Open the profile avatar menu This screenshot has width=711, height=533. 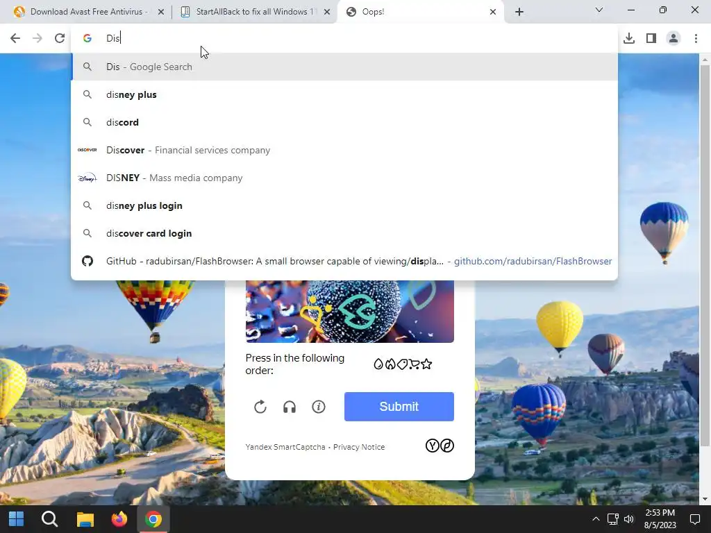point(674,38)
